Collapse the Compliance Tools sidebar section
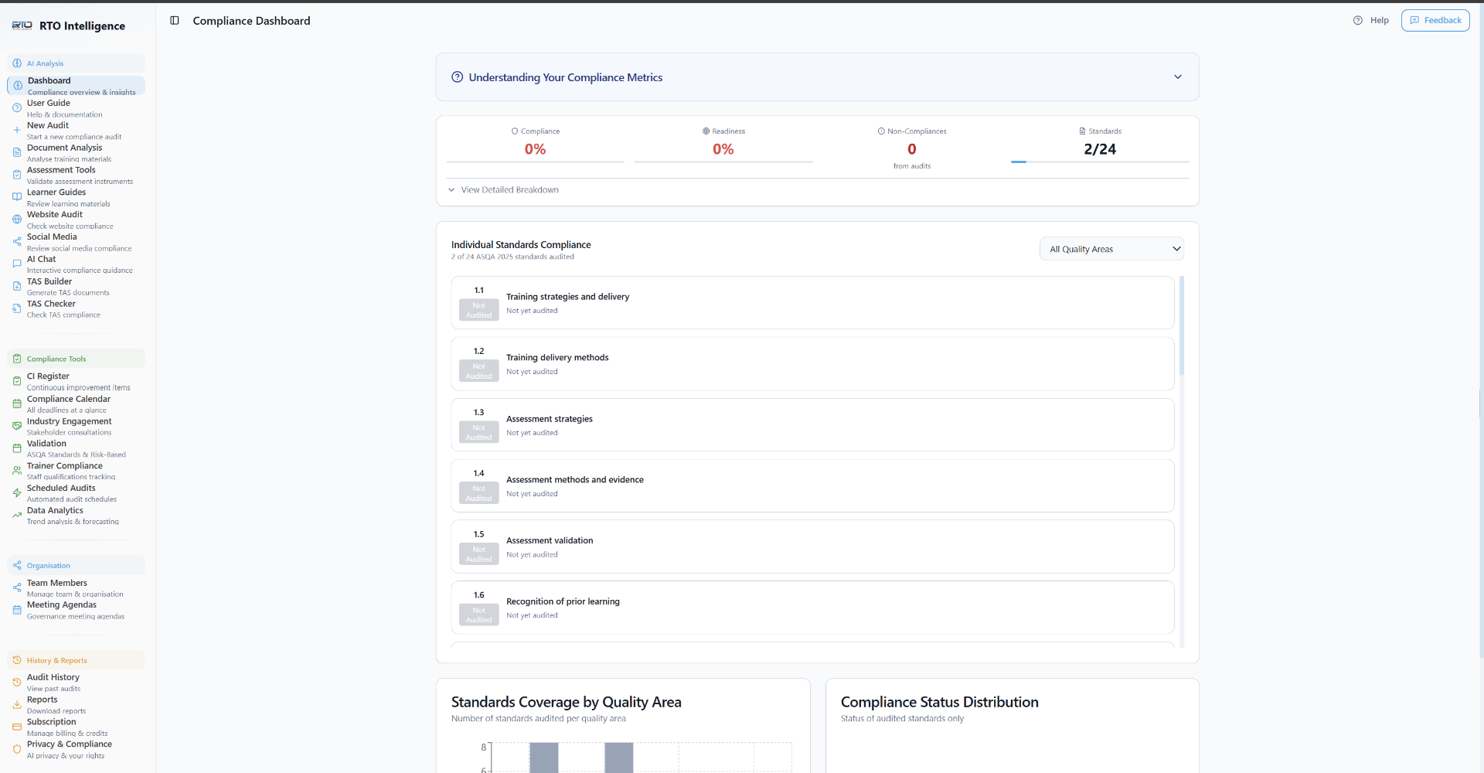 click(76, 359)
